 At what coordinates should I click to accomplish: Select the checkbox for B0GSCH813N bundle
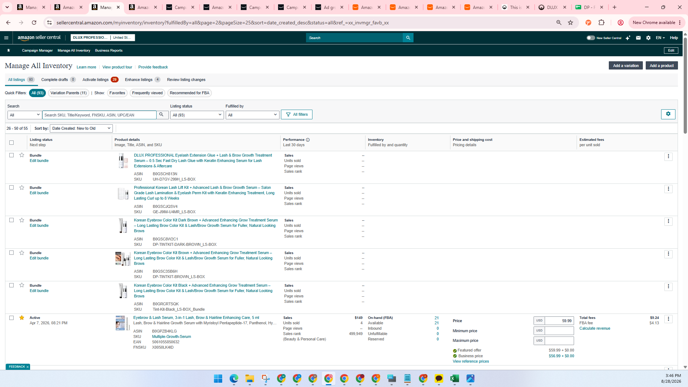click(x=11, y=155)
